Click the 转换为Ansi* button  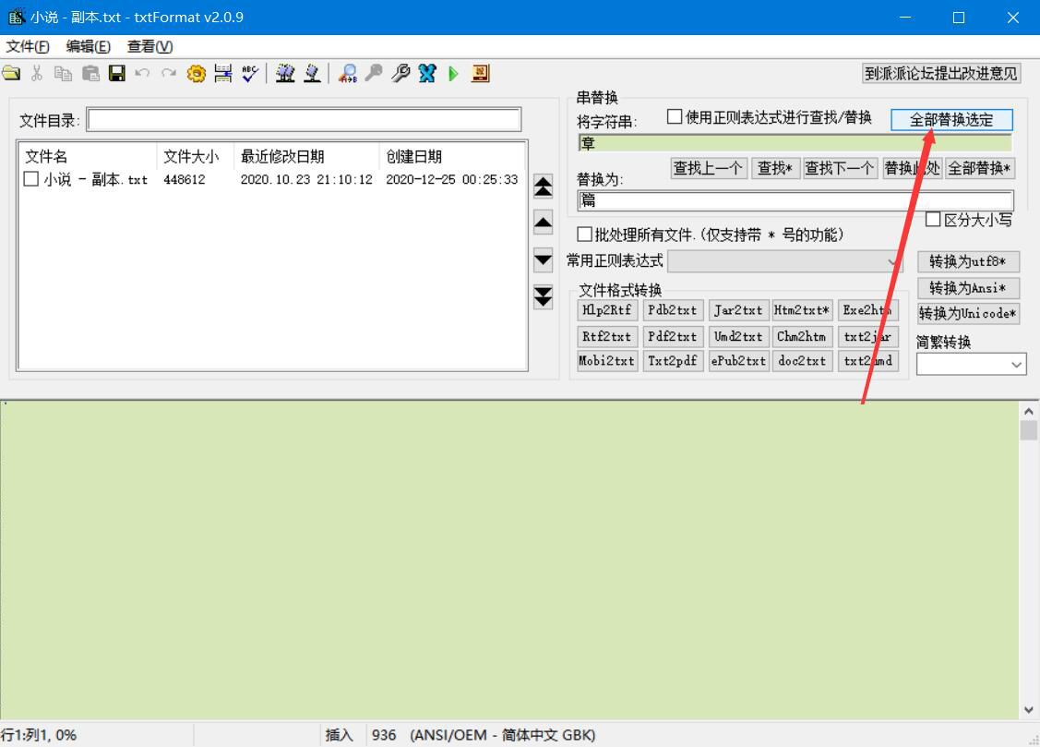point(968,288)
